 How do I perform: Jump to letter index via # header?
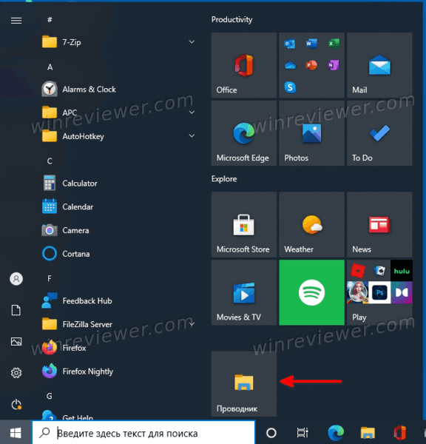tap(50, 19)
